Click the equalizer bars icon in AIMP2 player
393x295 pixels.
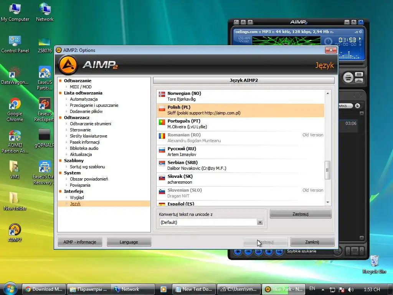(359, 81)
